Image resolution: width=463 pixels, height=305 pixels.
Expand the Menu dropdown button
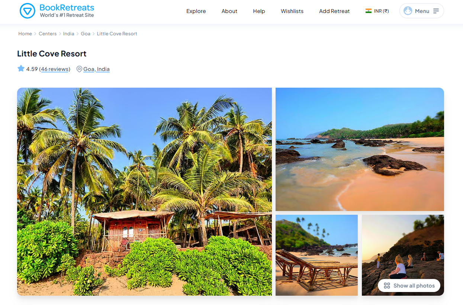pos(422,11)
